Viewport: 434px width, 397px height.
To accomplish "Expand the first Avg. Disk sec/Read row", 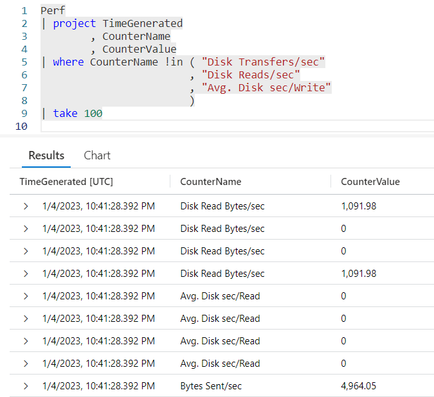I will pos(26,296).
